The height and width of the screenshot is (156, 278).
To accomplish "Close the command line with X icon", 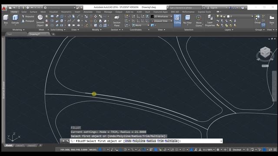I will (x=63, y=141).
